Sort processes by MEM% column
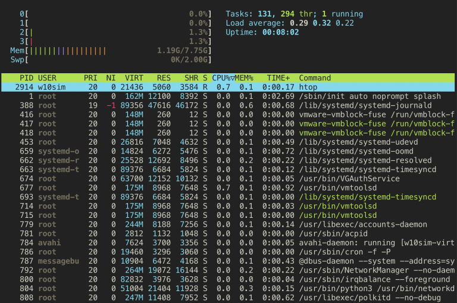The image size is (457, 303). point(244,78)
